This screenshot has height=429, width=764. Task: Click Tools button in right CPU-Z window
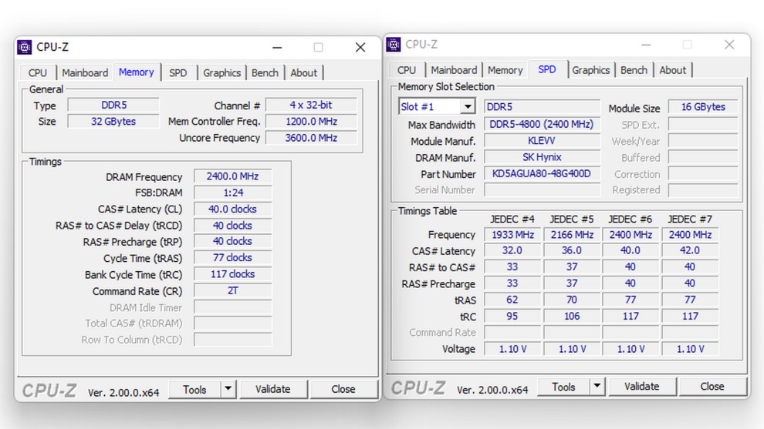click(x=563, y=387)
